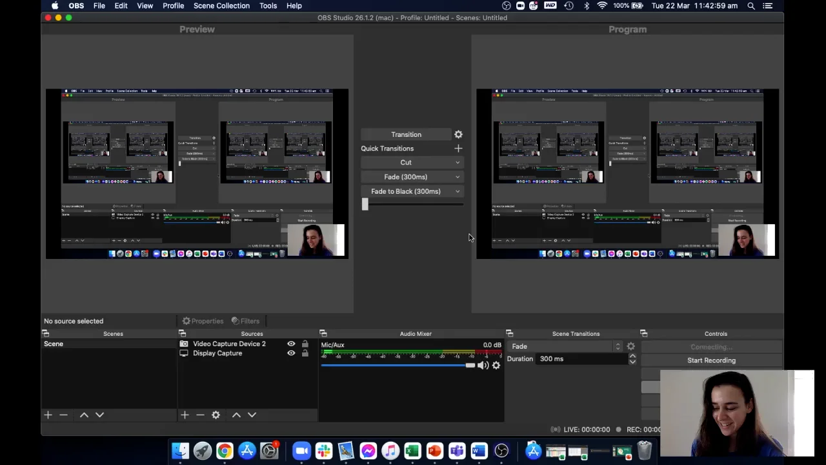Add a new source with plus
The image size is (826, 465).
[185, 415]
